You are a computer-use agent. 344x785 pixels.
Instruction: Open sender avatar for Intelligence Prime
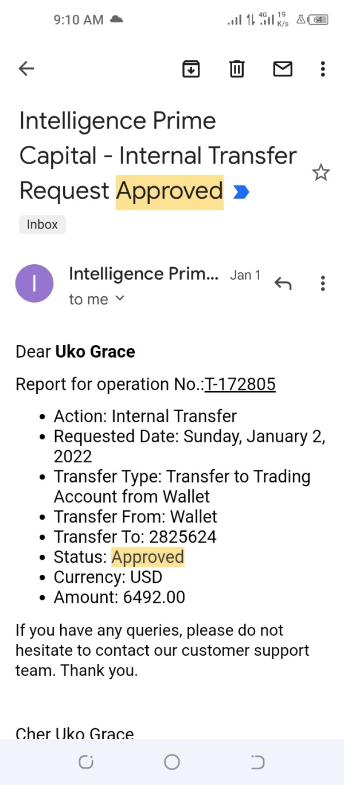click(34, 283)
